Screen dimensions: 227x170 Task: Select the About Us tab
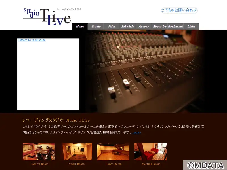pos(159,26)
